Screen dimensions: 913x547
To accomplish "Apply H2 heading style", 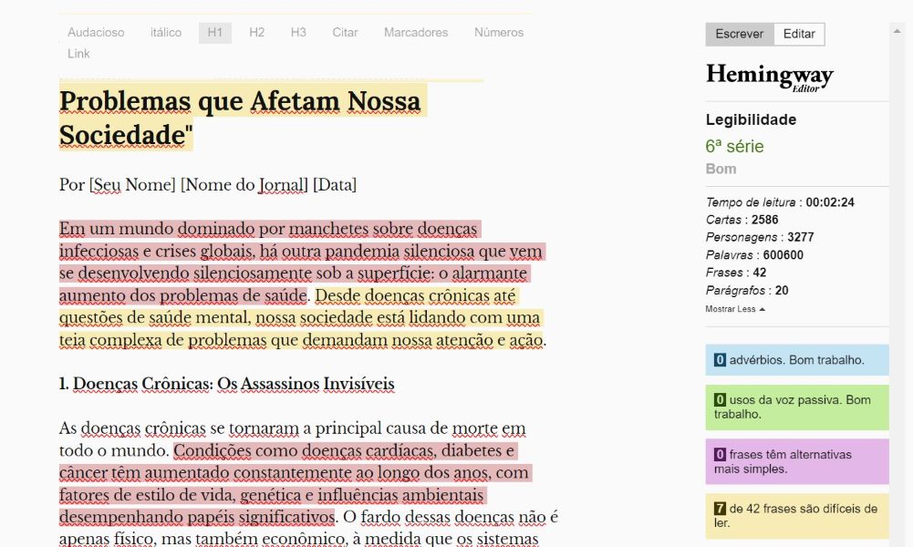I will [x=257, y=33].
